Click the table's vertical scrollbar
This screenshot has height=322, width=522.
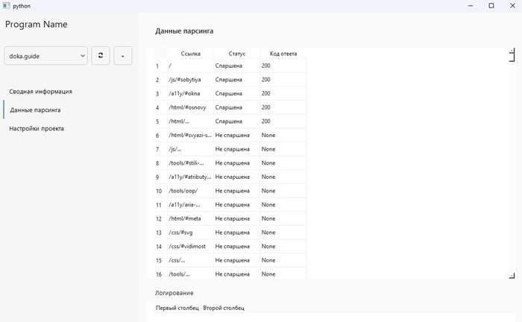pos(512,164)
